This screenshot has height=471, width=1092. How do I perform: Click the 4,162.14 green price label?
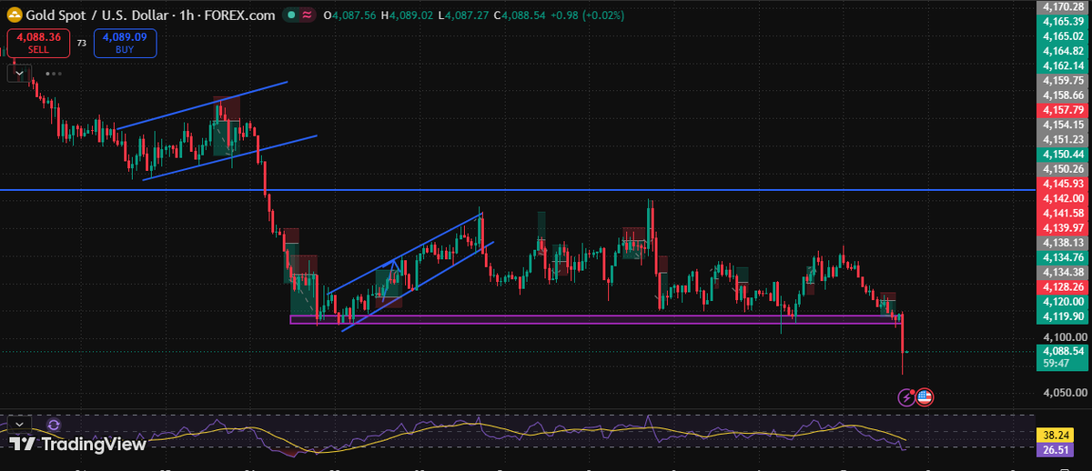pyautogui.click(x=1063, y=65)
